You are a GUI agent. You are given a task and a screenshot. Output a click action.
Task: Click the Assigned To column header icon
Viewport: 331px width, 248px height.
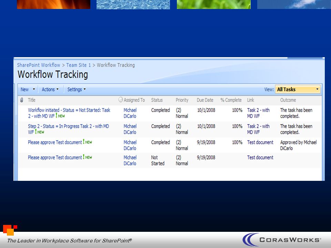pos(121,100)
